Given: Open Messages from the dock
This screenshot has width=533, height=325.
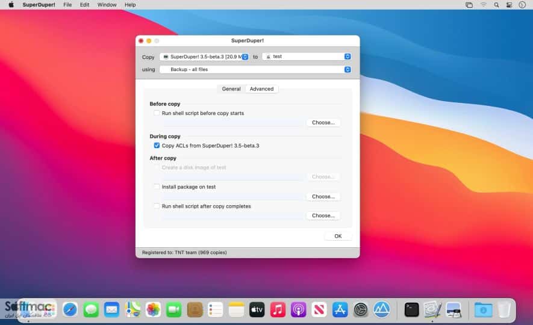Looking at the screenshot, I should [91, 310].
